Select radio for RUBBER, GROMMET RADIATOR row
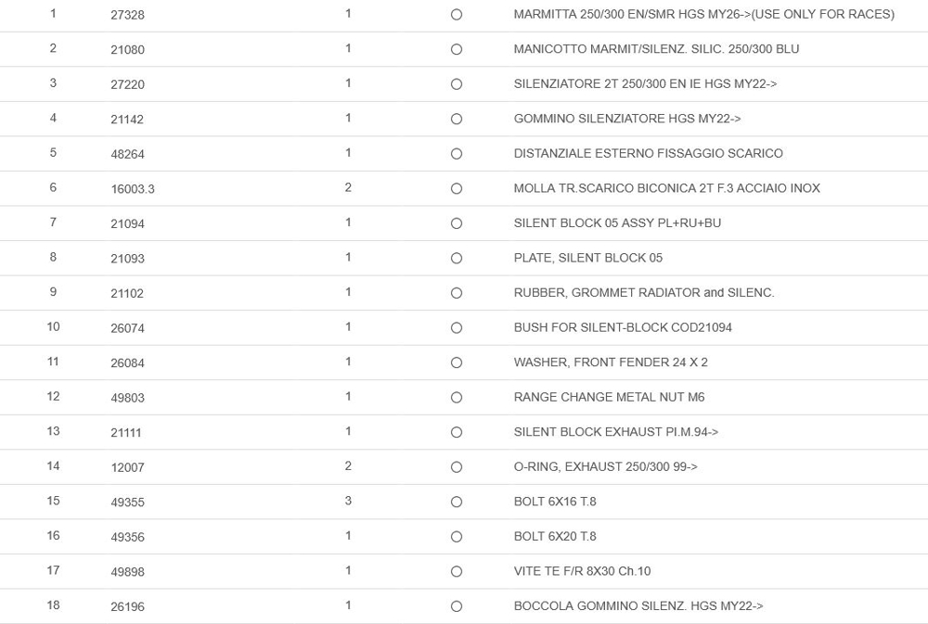Viewport: 928px width, 624px height. (456, 293)
